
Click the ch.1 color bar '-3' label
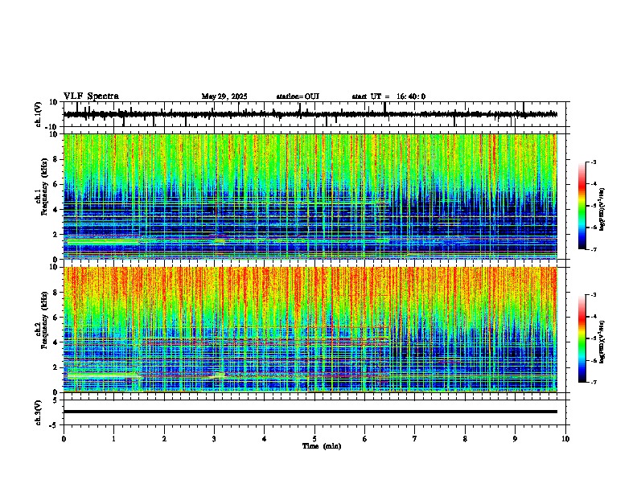pos(594,162)
